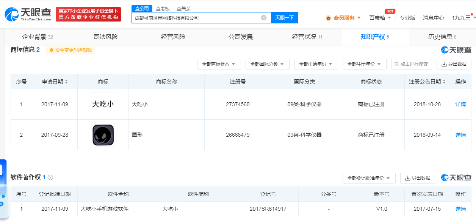Open the 公司发展 tab

[x=241, y=37]
